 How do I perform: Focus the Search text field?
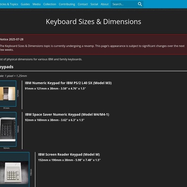(x=124, y=4)
